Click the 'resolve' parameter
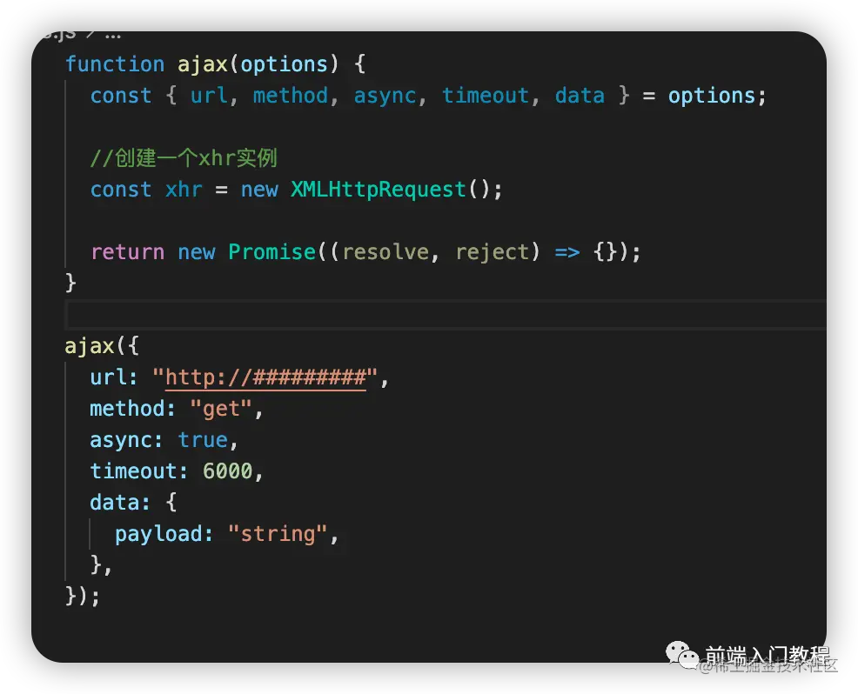 tap(385, 252)
